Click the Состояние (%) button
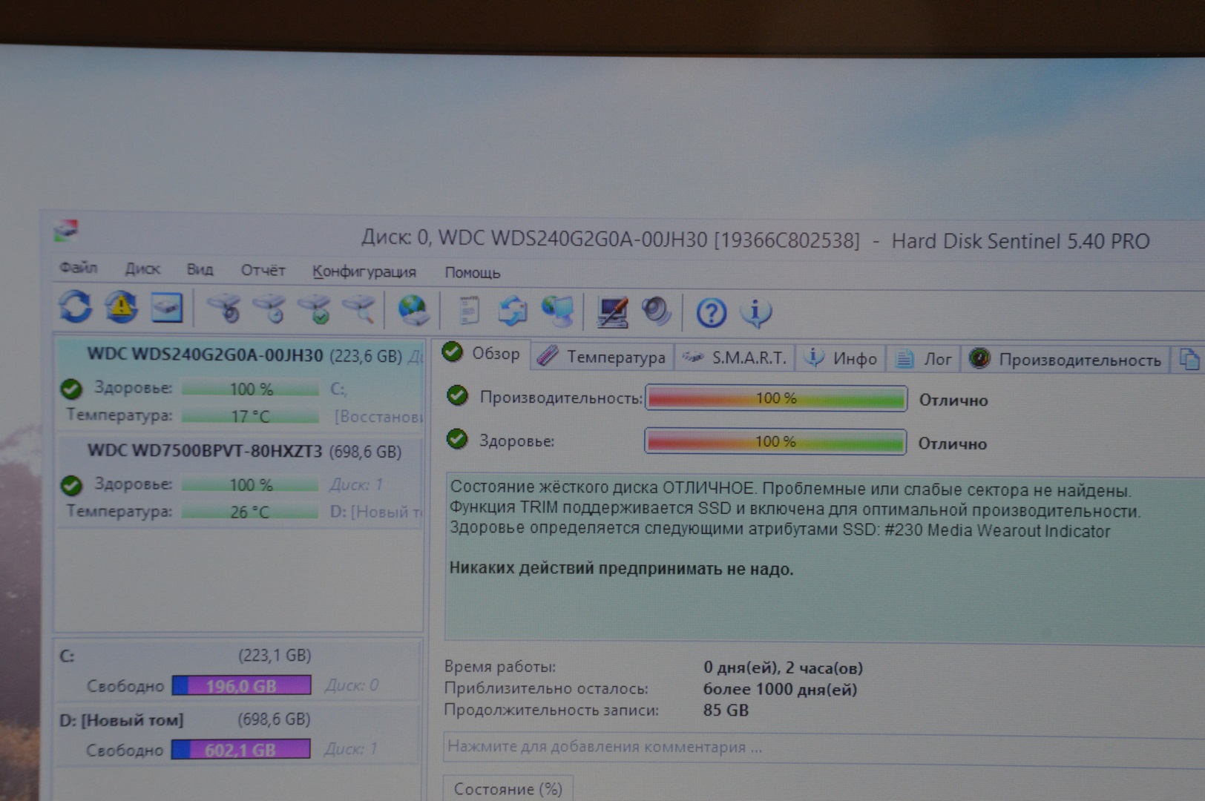 tap(508, 788)
